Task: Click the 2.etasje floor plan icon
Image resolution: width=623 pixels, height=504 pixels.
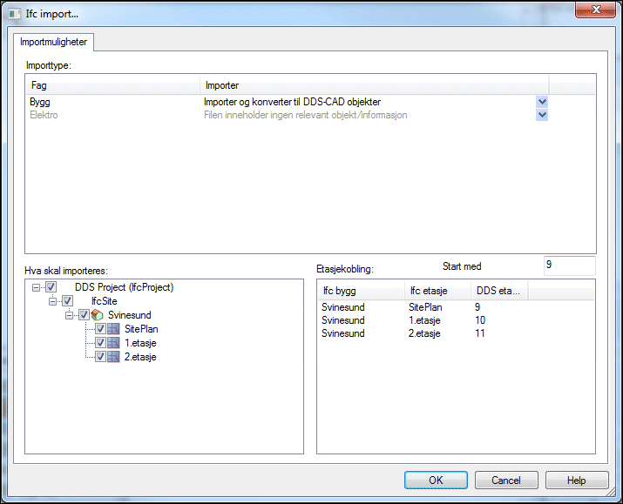Action: click(114, 357)
